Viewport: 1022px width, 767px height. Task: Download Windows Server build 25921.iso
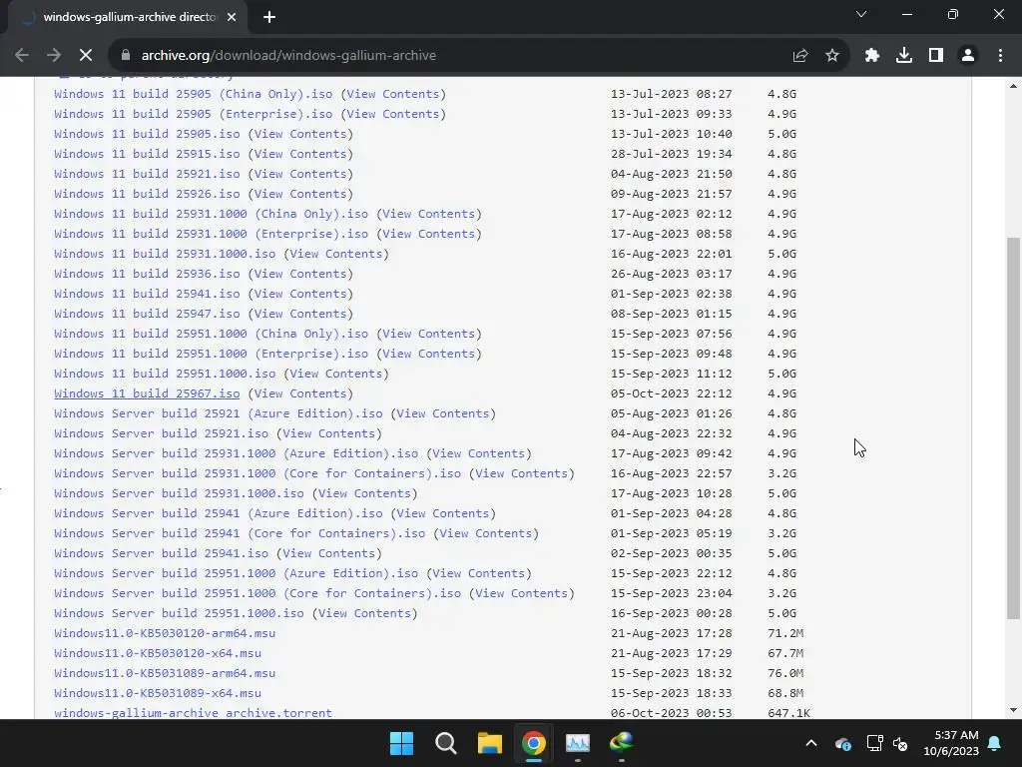[x=161, y=433]
